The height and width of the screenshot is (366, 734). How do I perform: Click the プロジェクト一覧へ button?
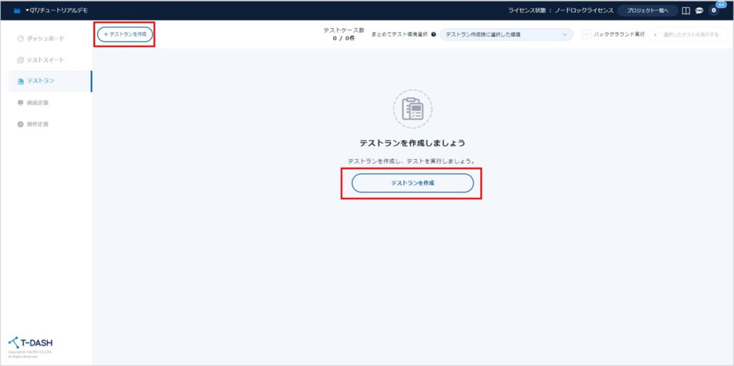click(647, 11)
